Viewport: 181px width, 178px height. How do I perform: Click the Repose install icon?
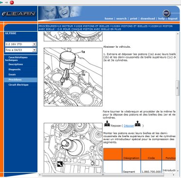(x=107, y=124)
